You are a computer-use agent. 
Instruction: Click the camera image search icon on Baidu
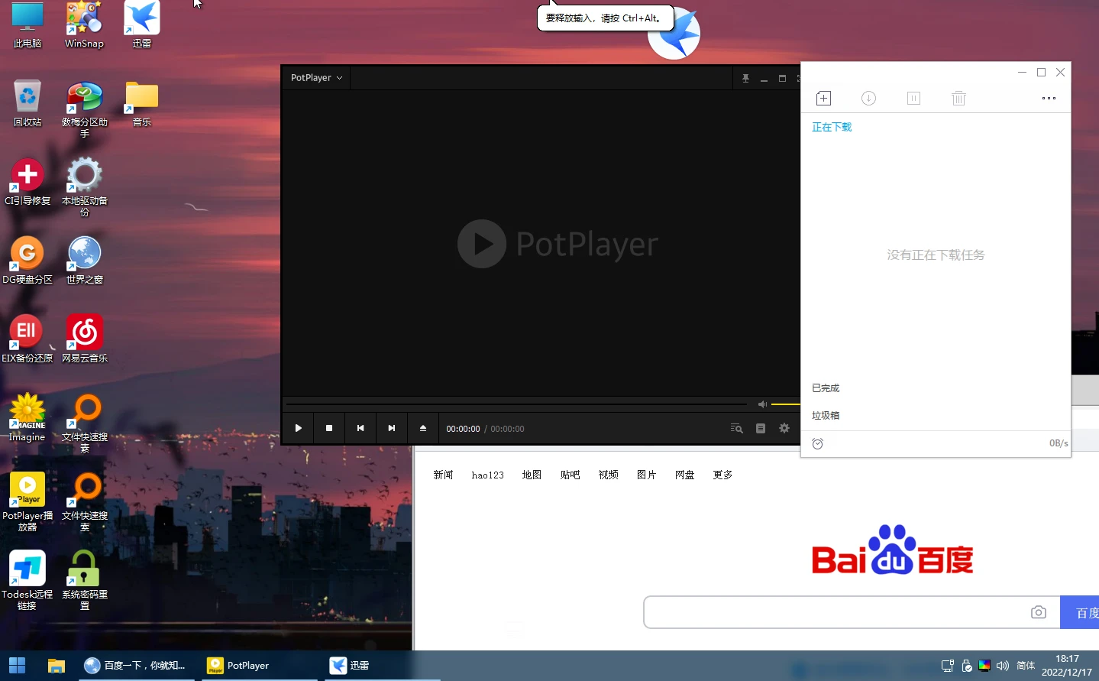click(1038, 612)
